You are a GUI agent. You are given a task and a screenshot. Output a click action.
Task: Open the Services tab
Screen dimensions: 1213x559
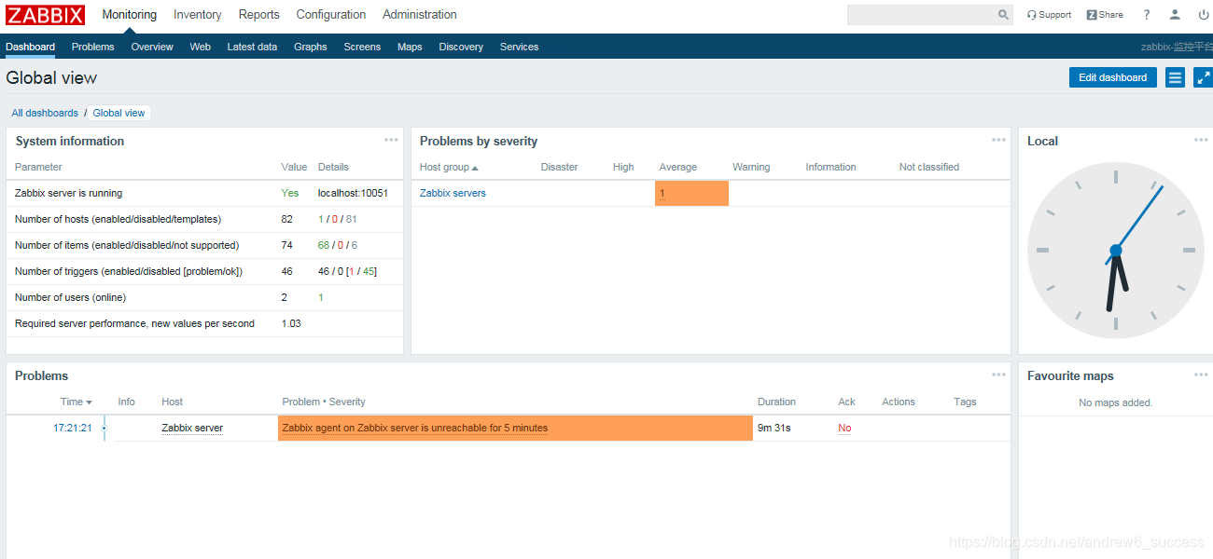coord(519,47)
